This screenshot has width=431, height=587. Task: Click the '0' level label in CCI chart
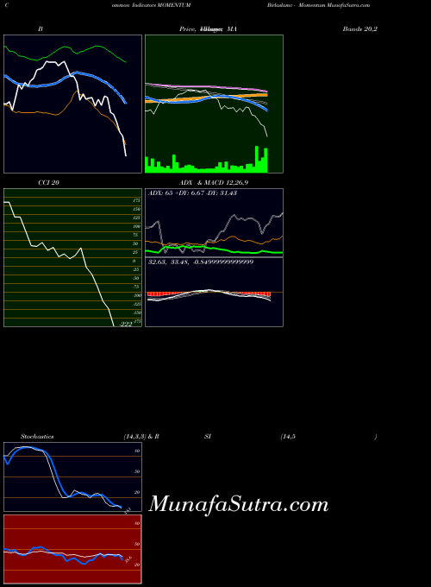(x=134, y=261)
